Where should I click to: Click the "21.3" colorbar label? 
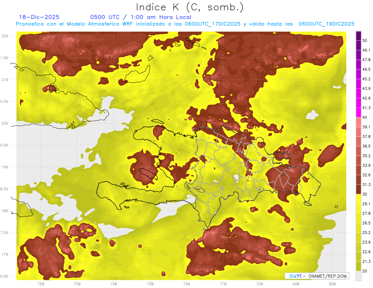point(366,261)
